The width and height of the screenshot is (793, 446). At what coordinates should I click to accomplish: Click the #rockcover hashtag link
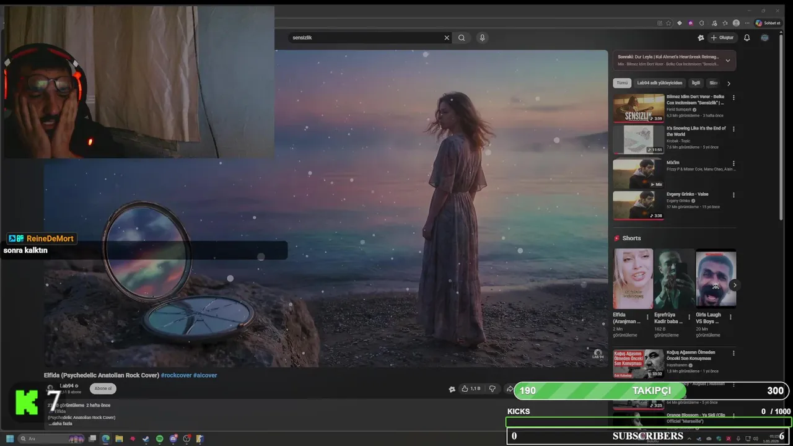[176, 375]
